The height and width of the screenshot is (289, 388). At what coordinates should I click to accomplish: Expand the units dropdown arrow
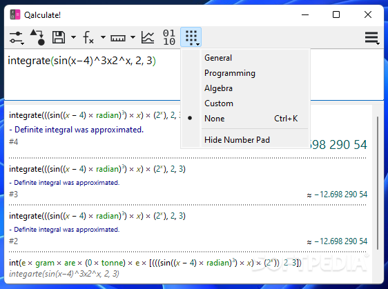point(133,37)
